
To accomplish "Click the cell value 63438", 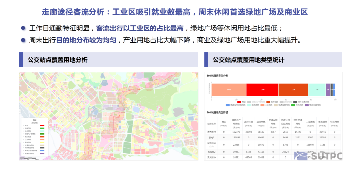I will tap(260, 157).
